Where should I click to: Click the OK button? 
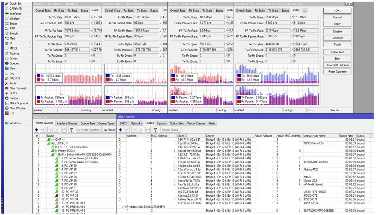[x=337, y=11]
